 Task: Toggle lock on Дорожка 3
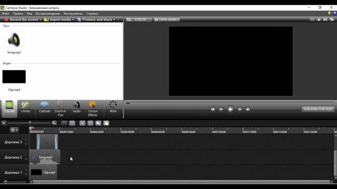tap(26, 144)
